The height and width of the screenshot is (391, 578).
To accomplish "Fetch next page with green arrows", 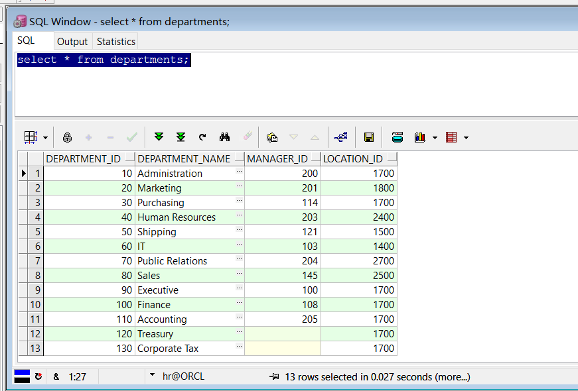I will 159,137.
